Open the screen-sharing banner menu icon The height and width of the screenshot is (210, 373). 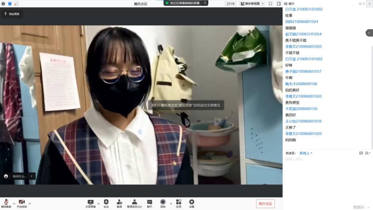click(205, 3)
